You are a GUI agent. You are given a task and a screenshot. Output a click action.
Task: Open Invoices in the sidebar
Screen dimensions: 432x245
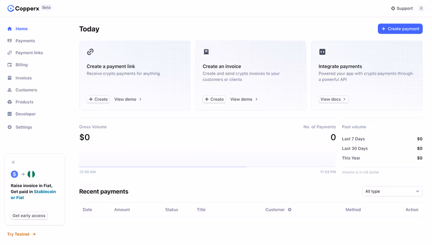click(x=24, y=78)
